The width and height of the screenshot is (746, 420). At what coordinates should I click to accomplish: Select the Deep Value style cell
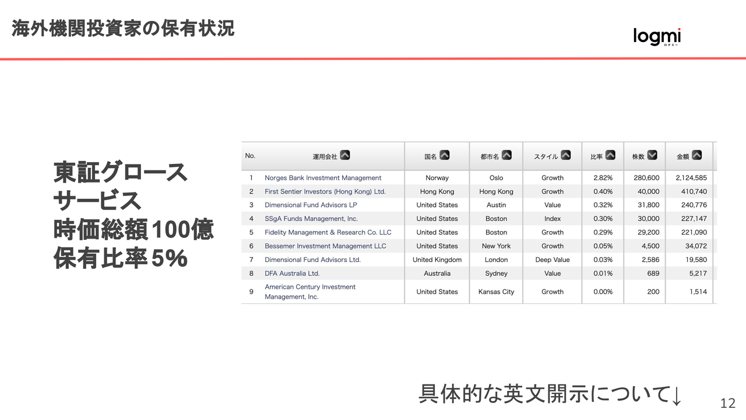[x=553, y=260]
